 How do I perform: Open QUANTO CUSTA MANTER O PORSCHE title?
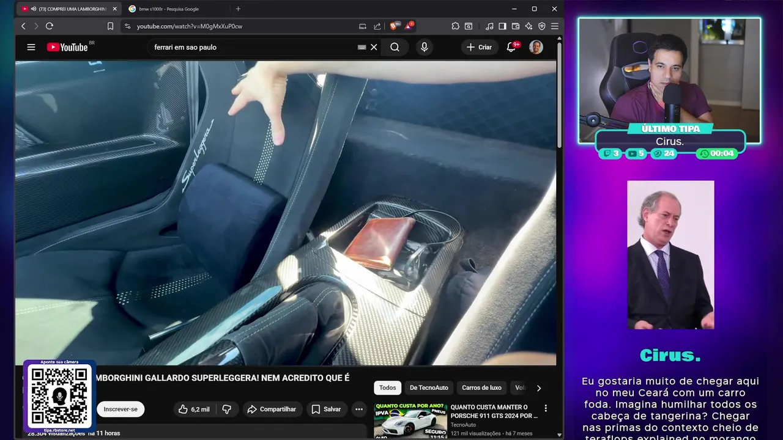494,411
